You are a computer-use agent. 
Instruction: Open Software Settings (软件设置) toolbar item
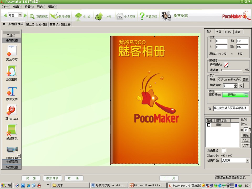(x=60, y=16)
